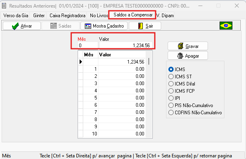Screen dimensions: 246x159
Task: Click the current row arrow indicator
Action: click(x=81, y=62)
